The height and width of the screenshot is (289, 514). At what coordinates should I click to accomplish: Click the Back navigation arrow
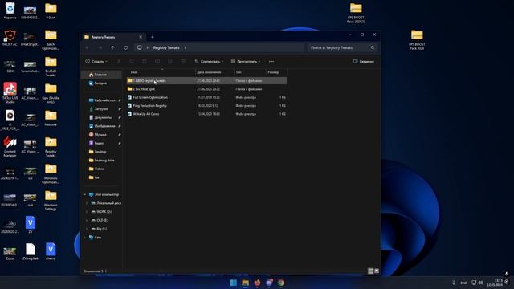[87, 48]
